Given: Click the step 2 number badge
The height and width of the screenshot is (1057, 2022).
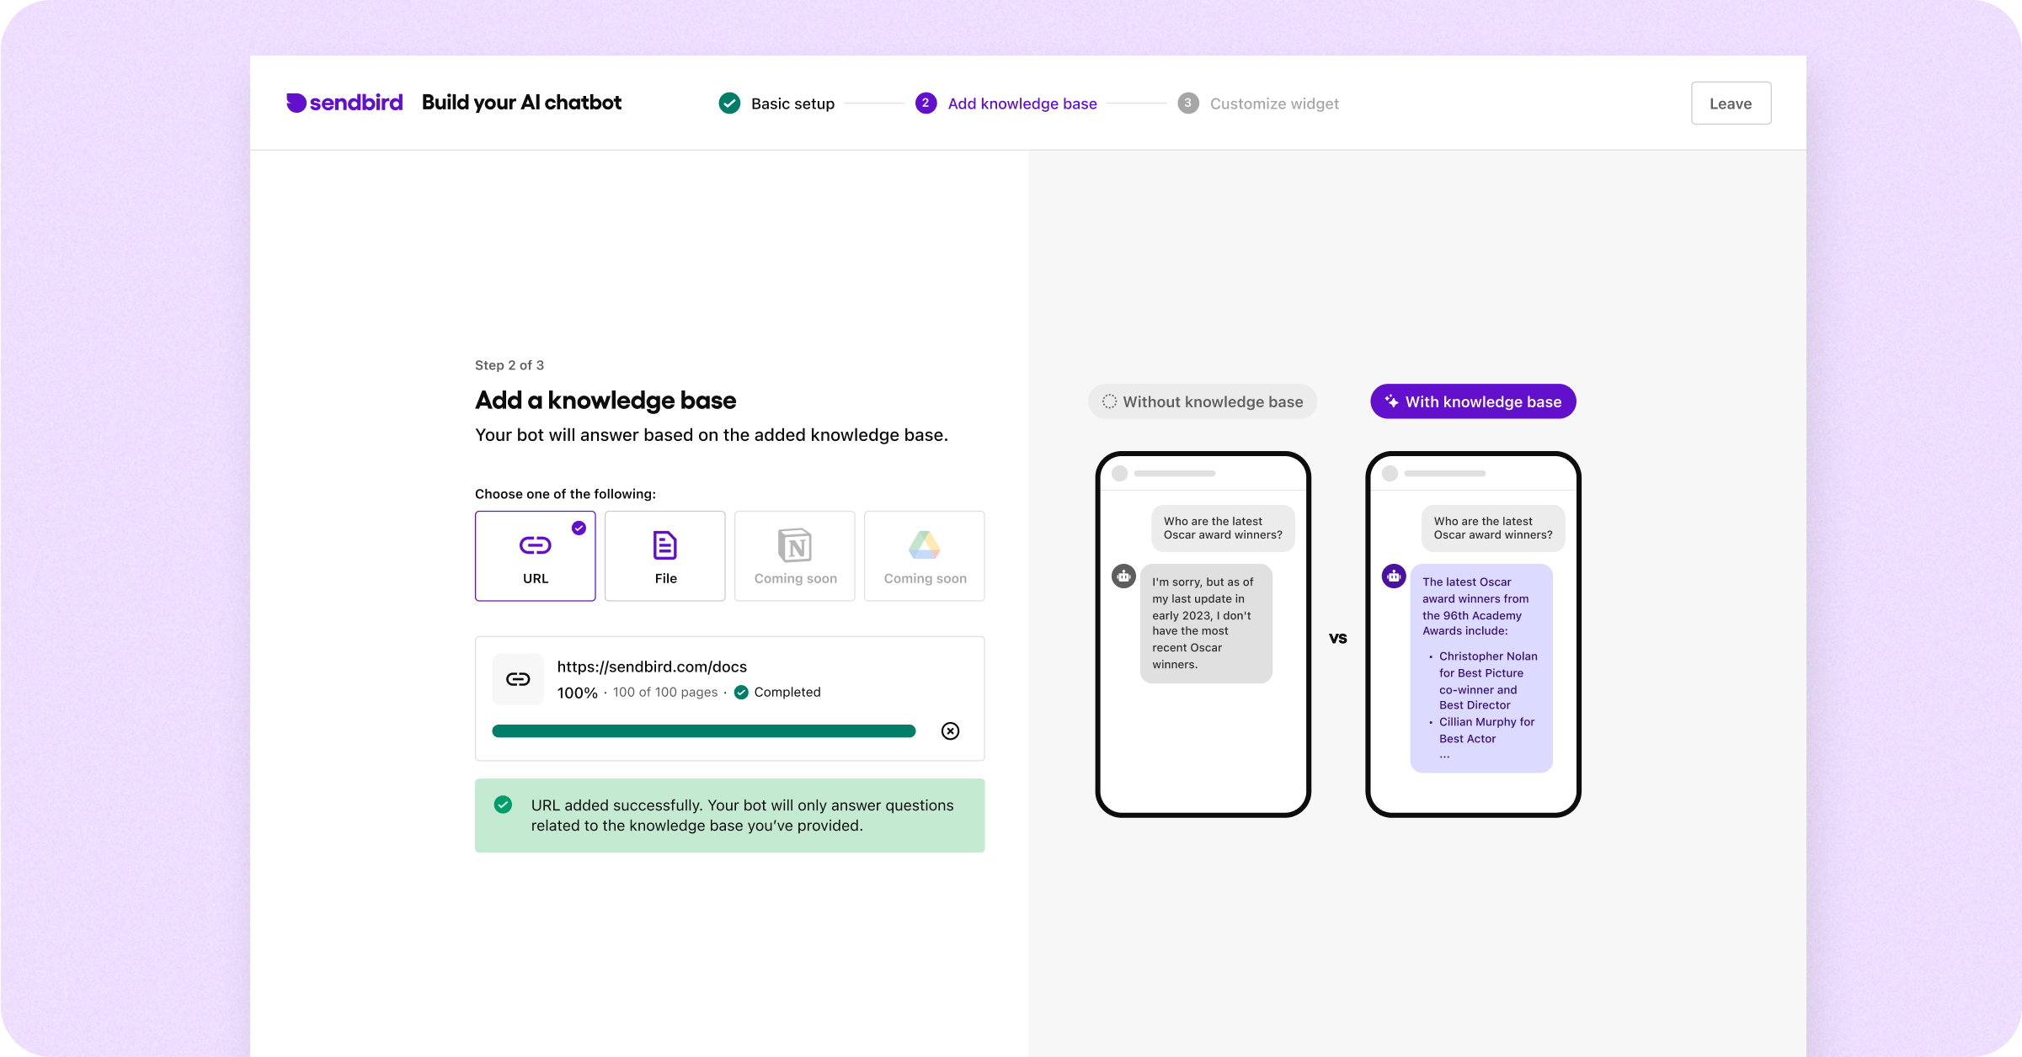Looking at the screenshot, I should click(926, 104).
